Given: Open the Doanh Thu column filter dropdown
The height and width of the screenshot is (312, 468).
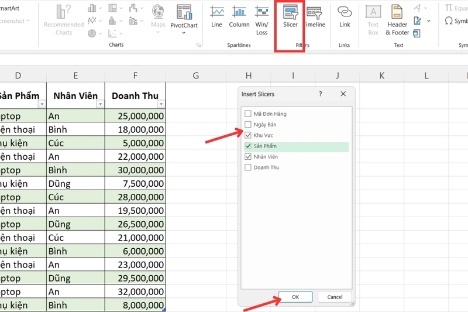Looking at the screenshot, I should (x=161, y=104).
